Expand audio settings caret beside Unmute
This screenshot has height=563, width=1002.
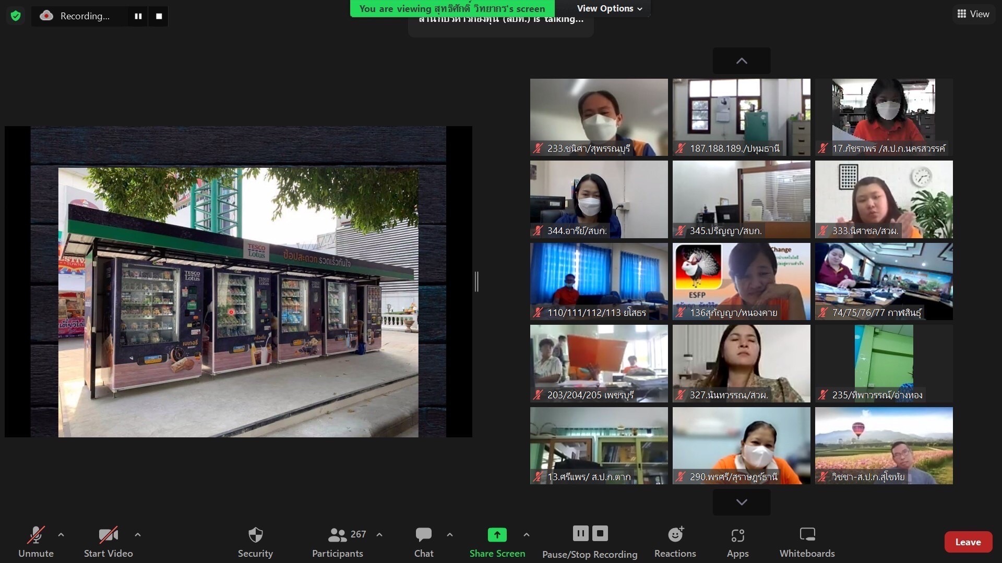pos(61,534)
